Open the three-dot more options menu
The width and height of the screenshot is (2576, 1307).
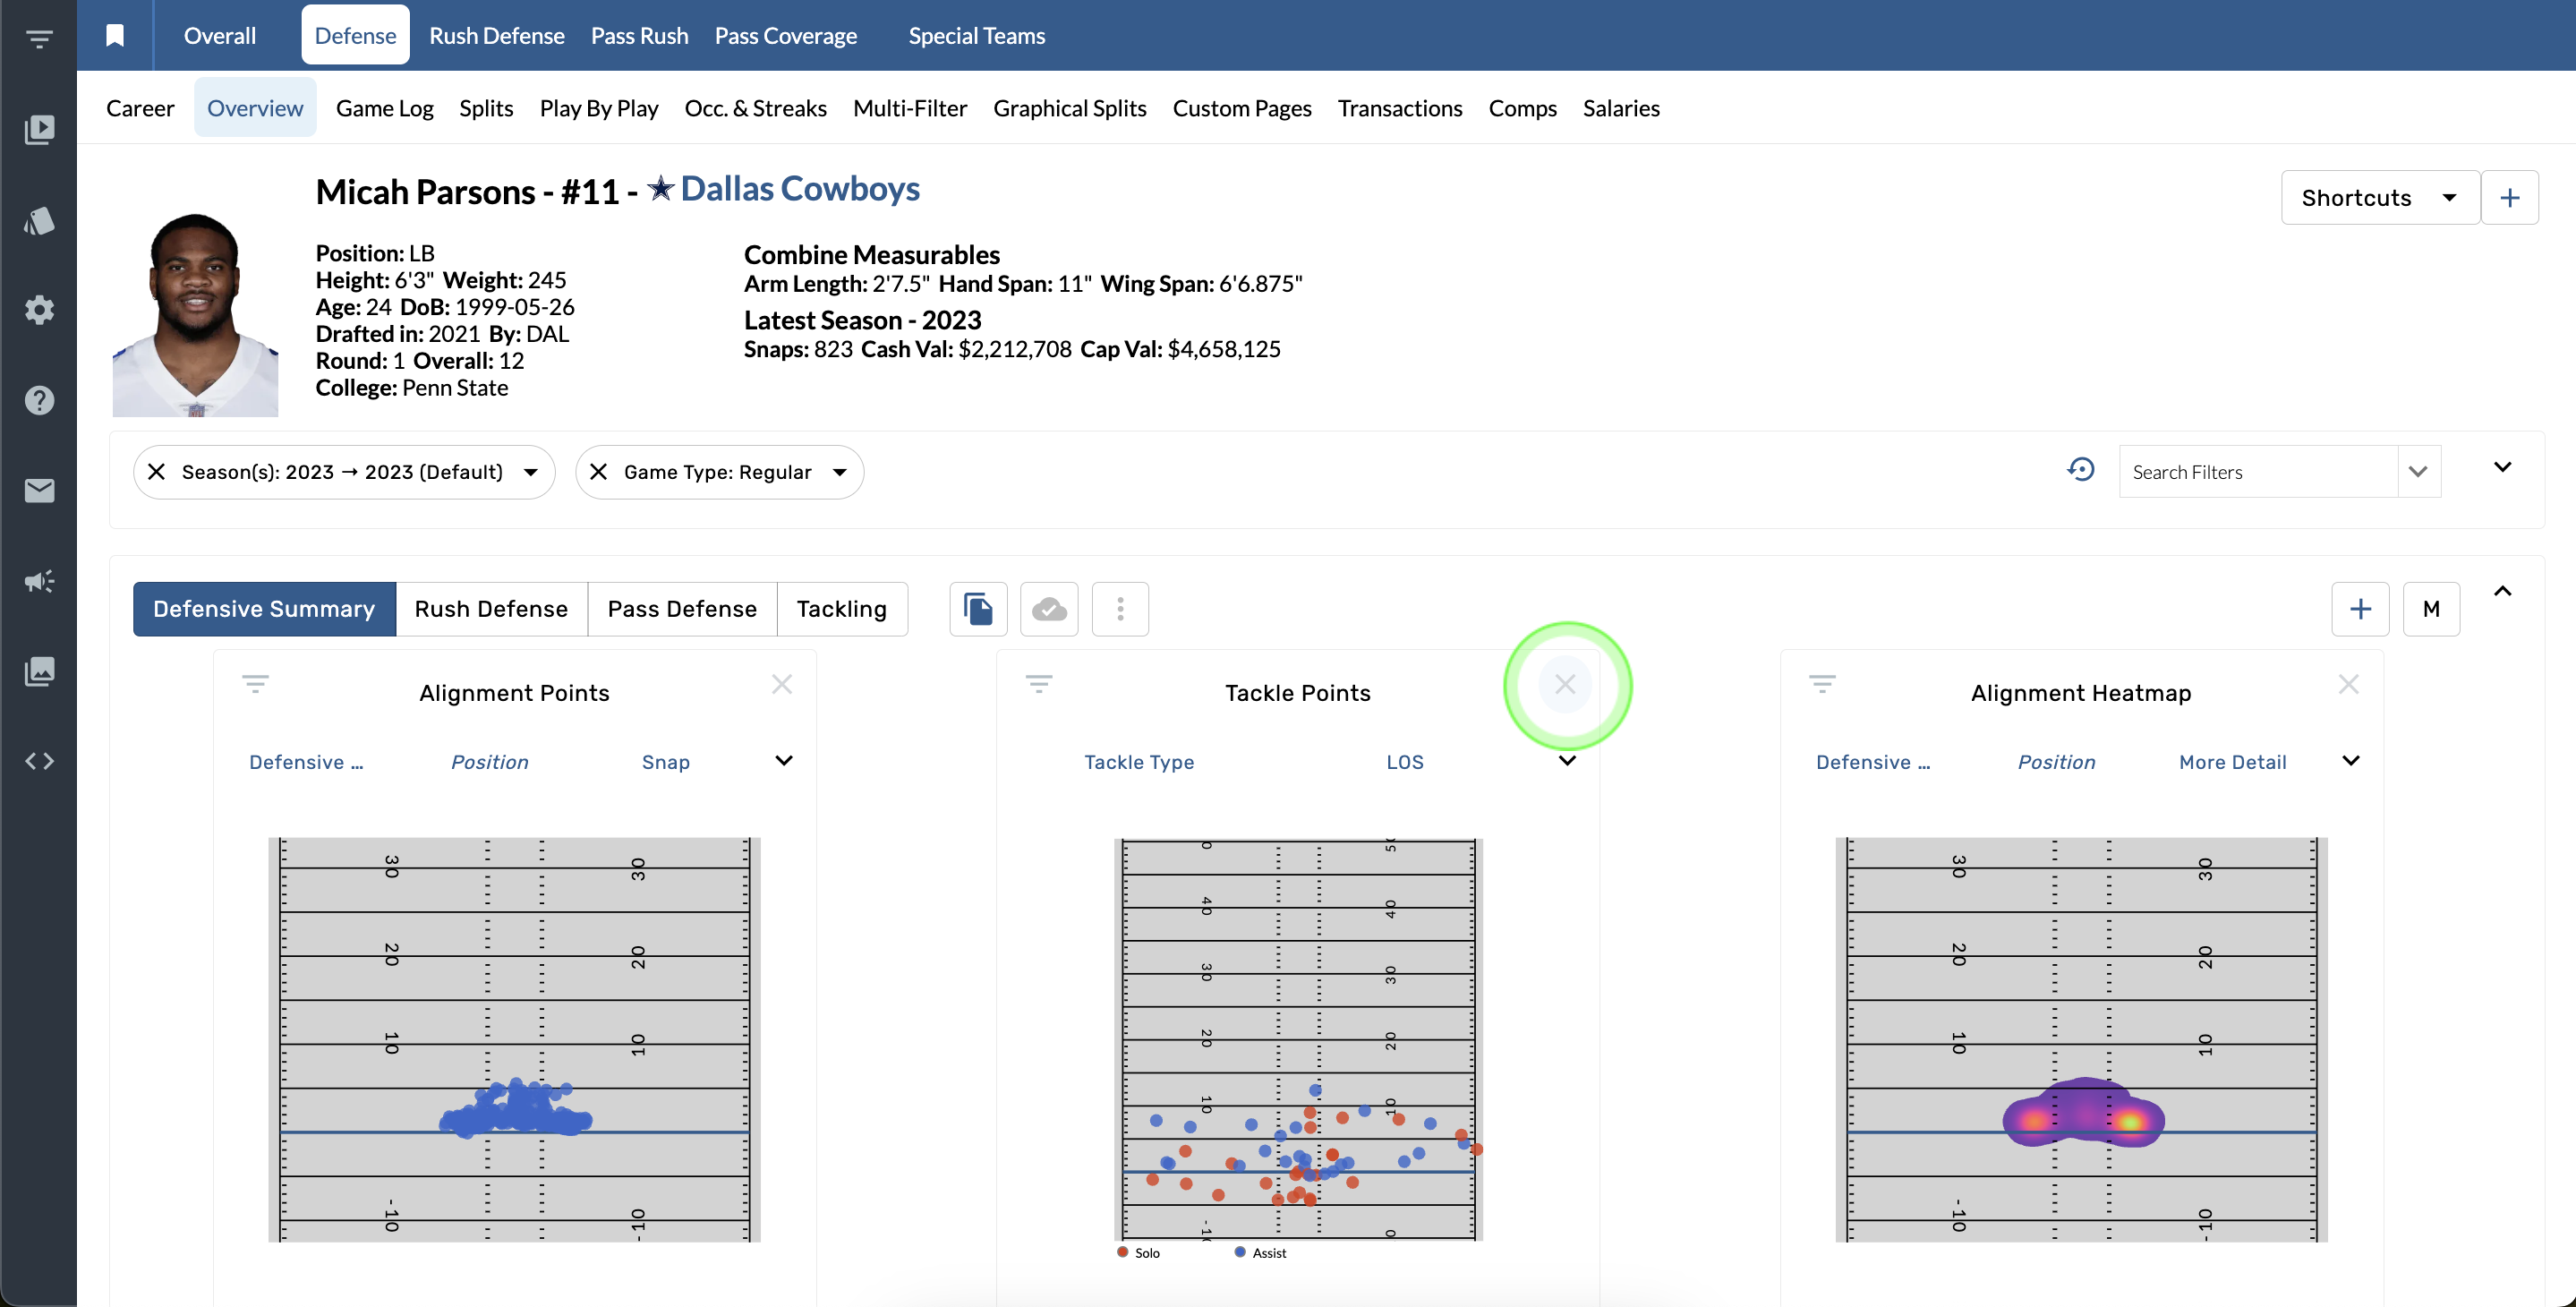pyautogui.click(x=1119, y=609)
